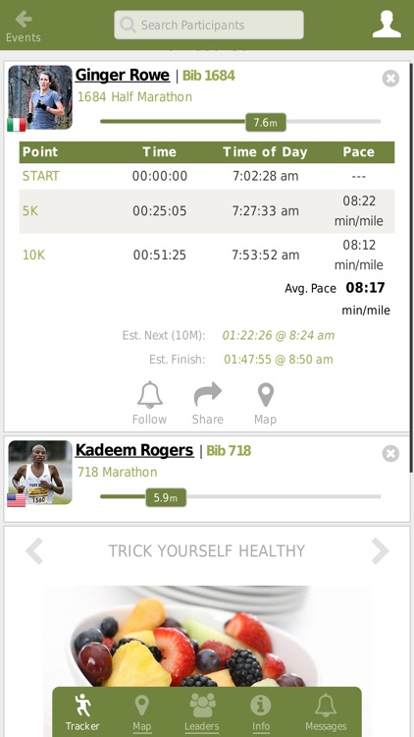Screen dimensions: 414x737
Task: Click the 5.9m progress marker for Kadeem
Action: click(x=166, y=498)
